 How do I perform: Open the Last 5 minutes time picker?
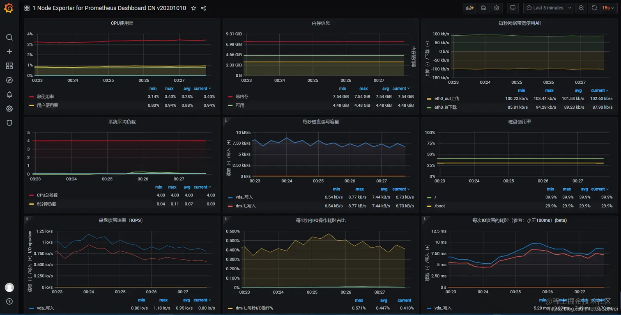point(548,8)
